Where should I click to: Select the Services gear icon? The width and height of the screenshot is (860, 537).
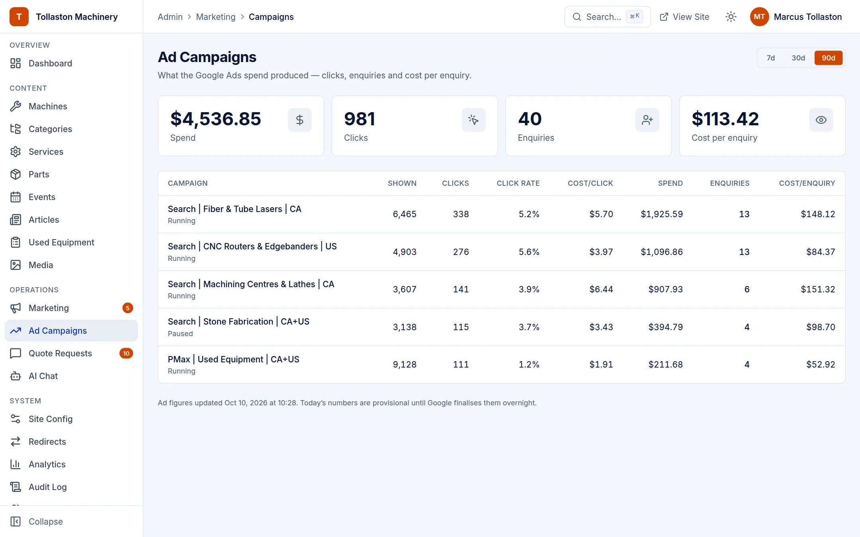point(16,152)
